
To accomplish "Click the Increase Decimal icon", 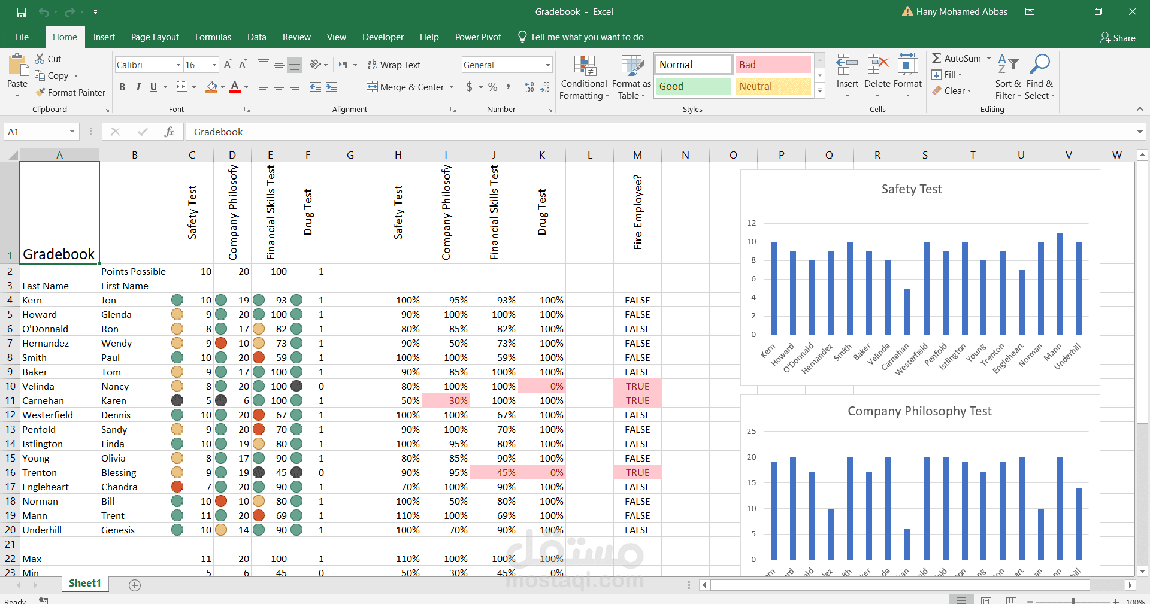I will [x=528, y=87].
